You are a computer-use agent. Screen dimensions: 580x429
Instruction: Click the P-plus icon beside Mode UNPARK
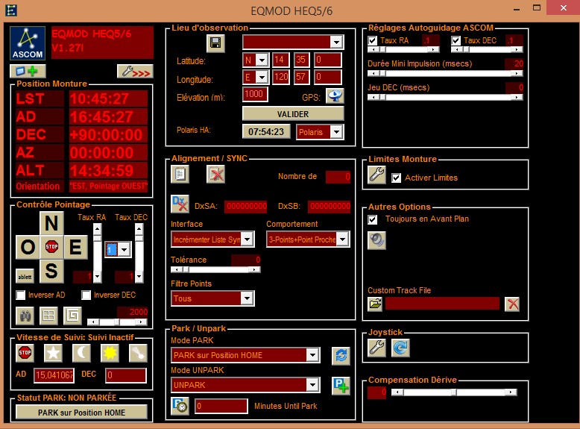click(x=341, y=386)
